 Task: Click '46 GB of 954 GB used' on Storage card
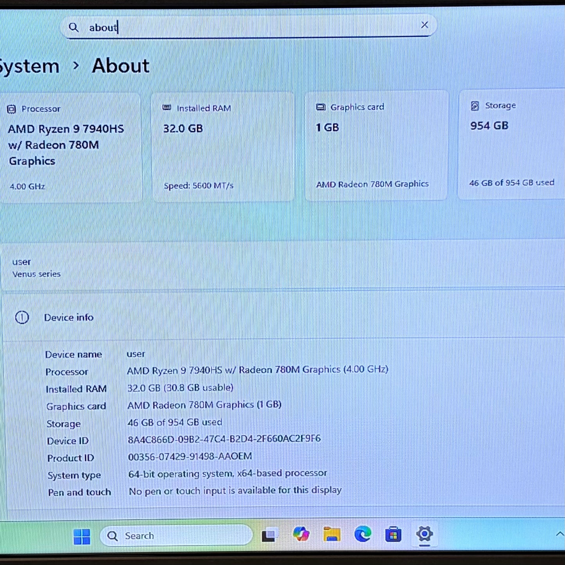pyautogui.click(x=511, y=183)
